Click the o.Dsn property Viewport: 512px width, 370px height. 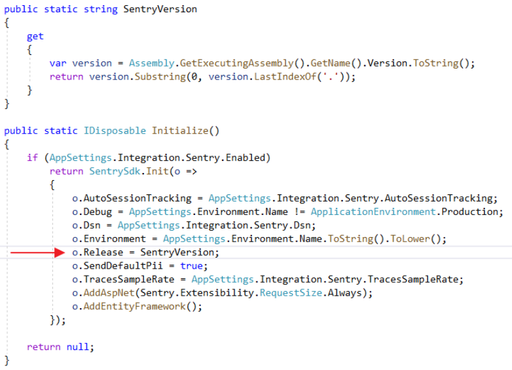[x=87, y=225]
